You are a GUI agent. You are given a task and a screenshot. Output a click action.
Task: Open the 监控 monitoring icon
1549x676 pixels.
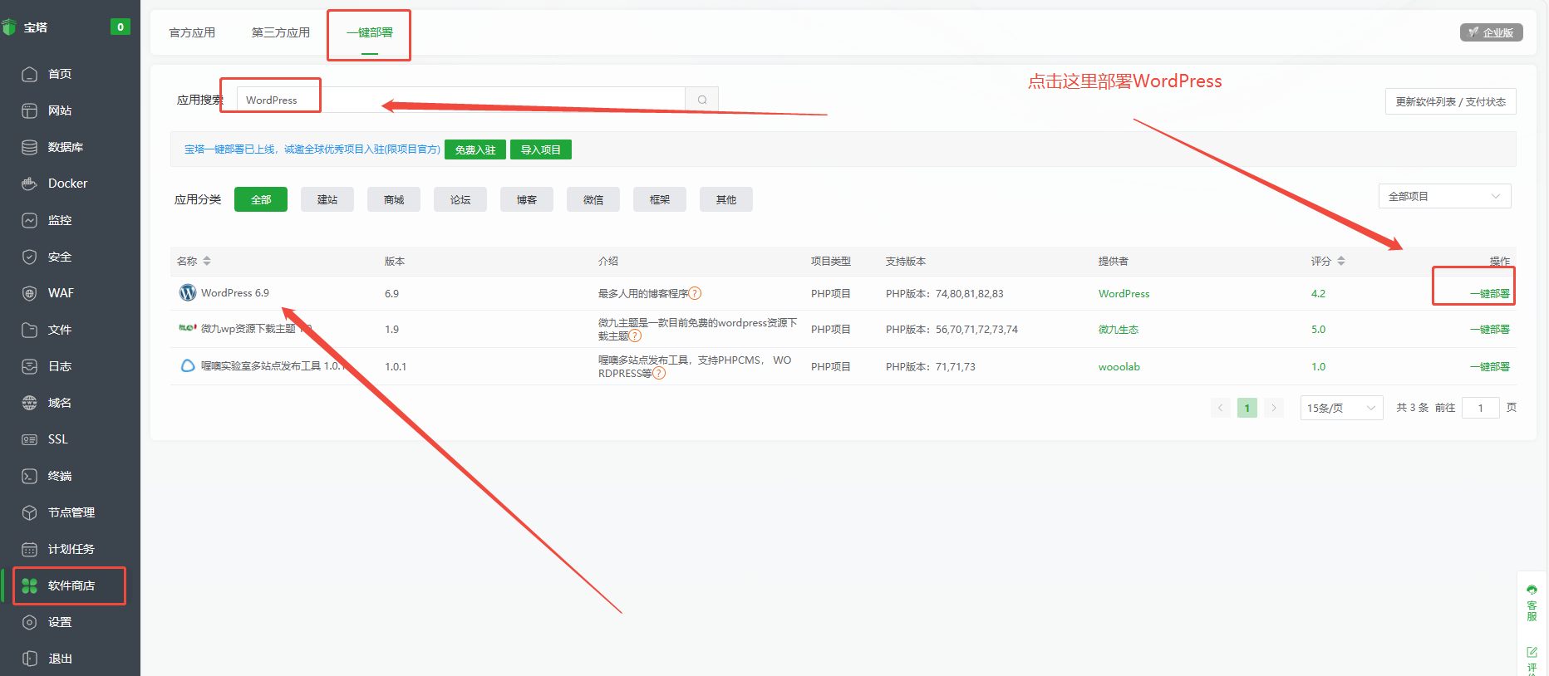29,220
